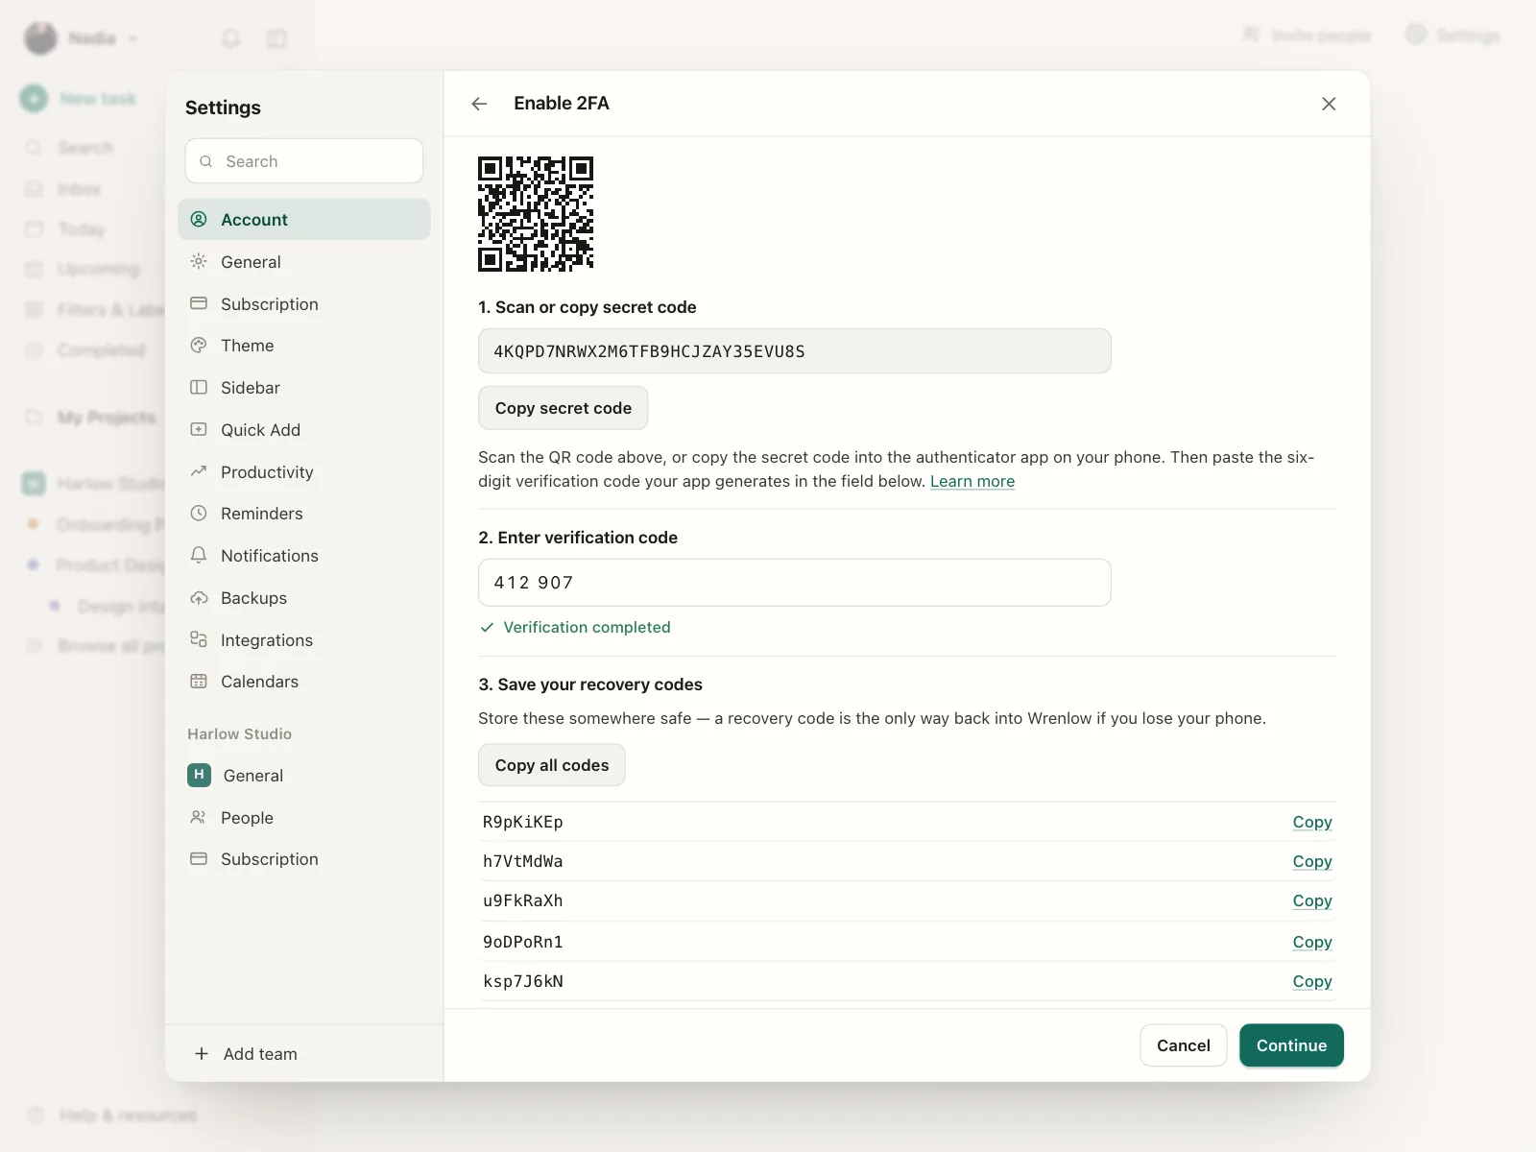Copy recovery code 9oDPoRn1
This screenshot has width=1536, height=1152.
[1312, 942]
